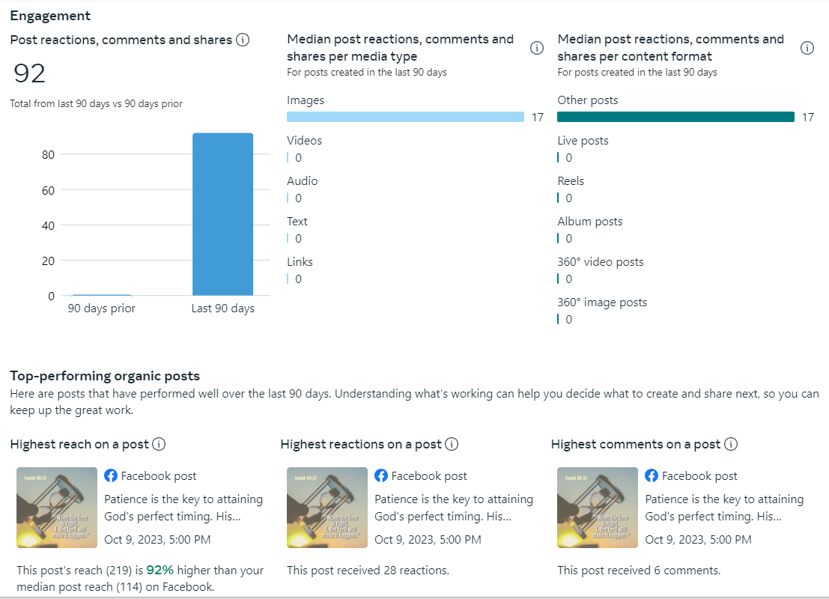Open thumbnail of the highest reach post
This screenshot has height=599, width=829.
tap(57, 508)
